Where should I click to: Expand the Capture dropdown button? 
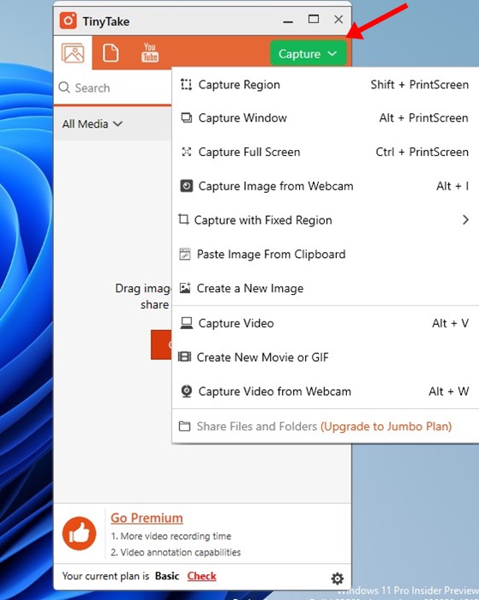coord(308,53)
